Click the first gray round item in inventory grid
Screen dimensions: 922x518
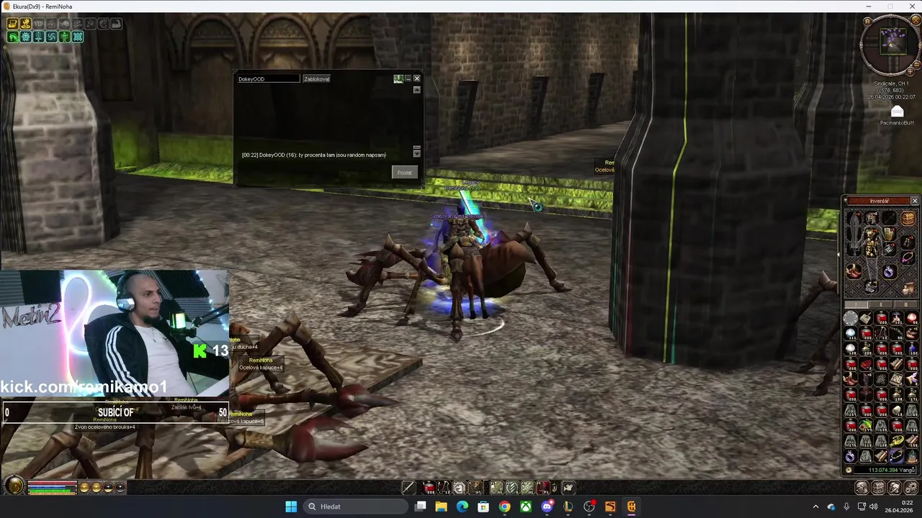click(x=851, y=318)
